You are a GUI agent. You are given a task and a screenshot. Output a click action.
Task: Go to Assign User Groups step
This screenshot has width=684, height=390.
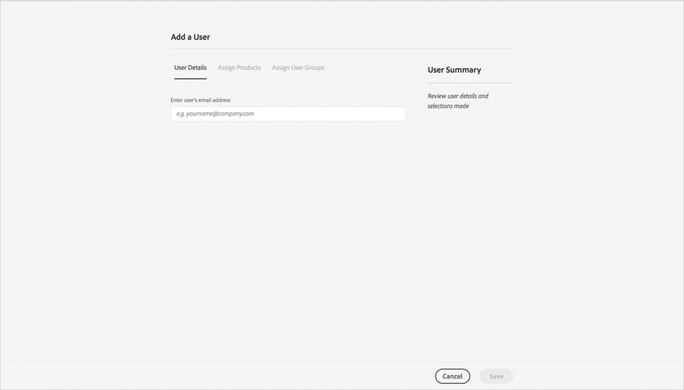coord(298,68)
